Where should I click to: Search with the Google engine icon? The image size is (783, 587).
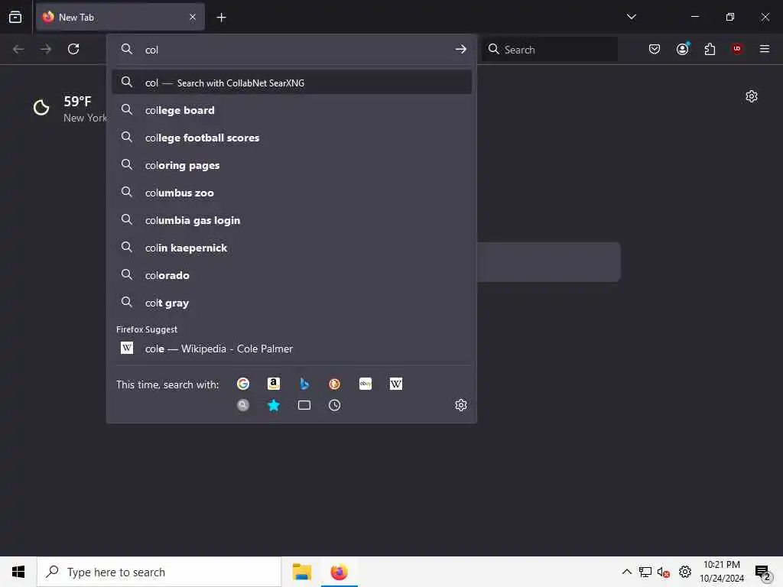[243, 384]
